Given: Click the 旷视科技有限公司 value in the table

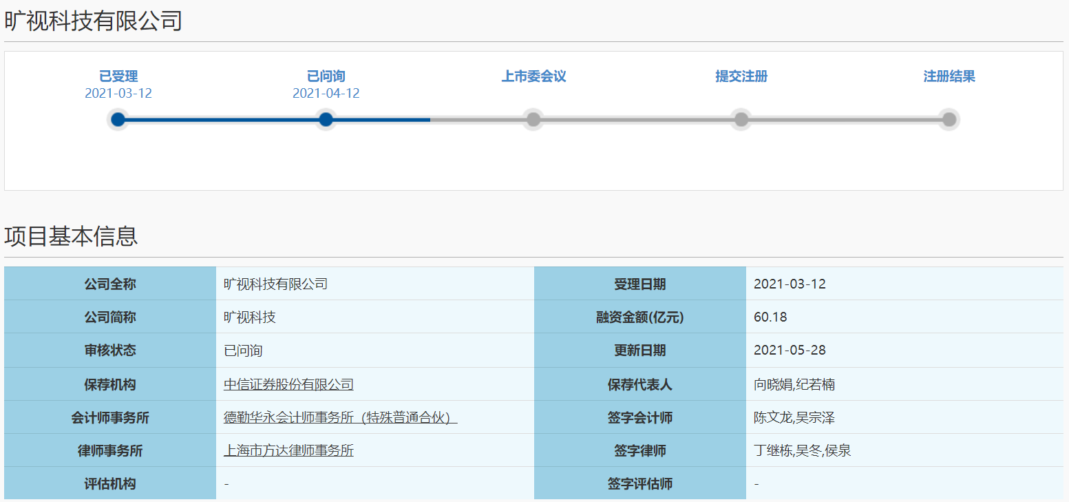Looking at the screenshot, I should click(275, 284).
